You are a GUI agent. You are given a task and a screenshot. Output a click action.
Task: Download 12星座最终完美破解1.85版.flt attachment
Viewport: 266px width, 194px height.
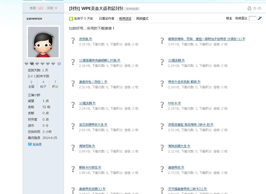(x=100, y=60)
